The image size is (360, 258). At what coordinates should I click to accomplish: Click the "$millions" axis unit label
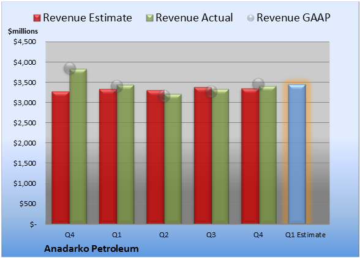(23, 31)
